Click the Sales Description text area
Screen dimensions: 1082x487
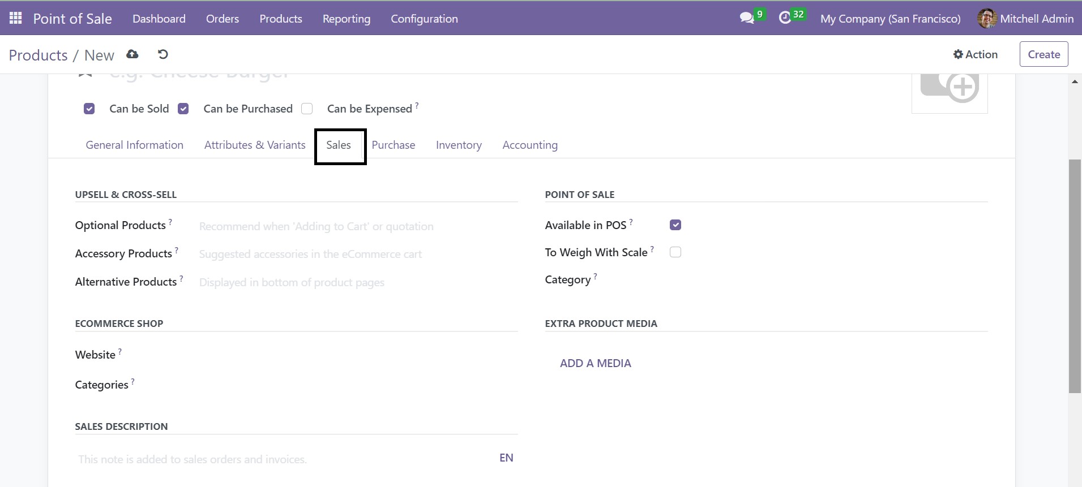[x=286, y=459]
